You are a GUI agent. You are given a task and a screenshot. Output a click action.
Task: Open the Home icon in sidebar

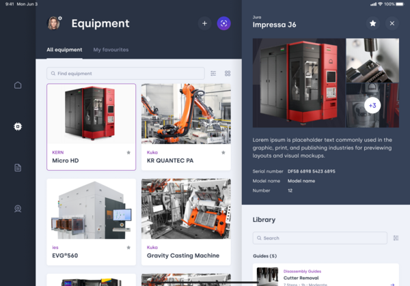(x=18, y=85)
